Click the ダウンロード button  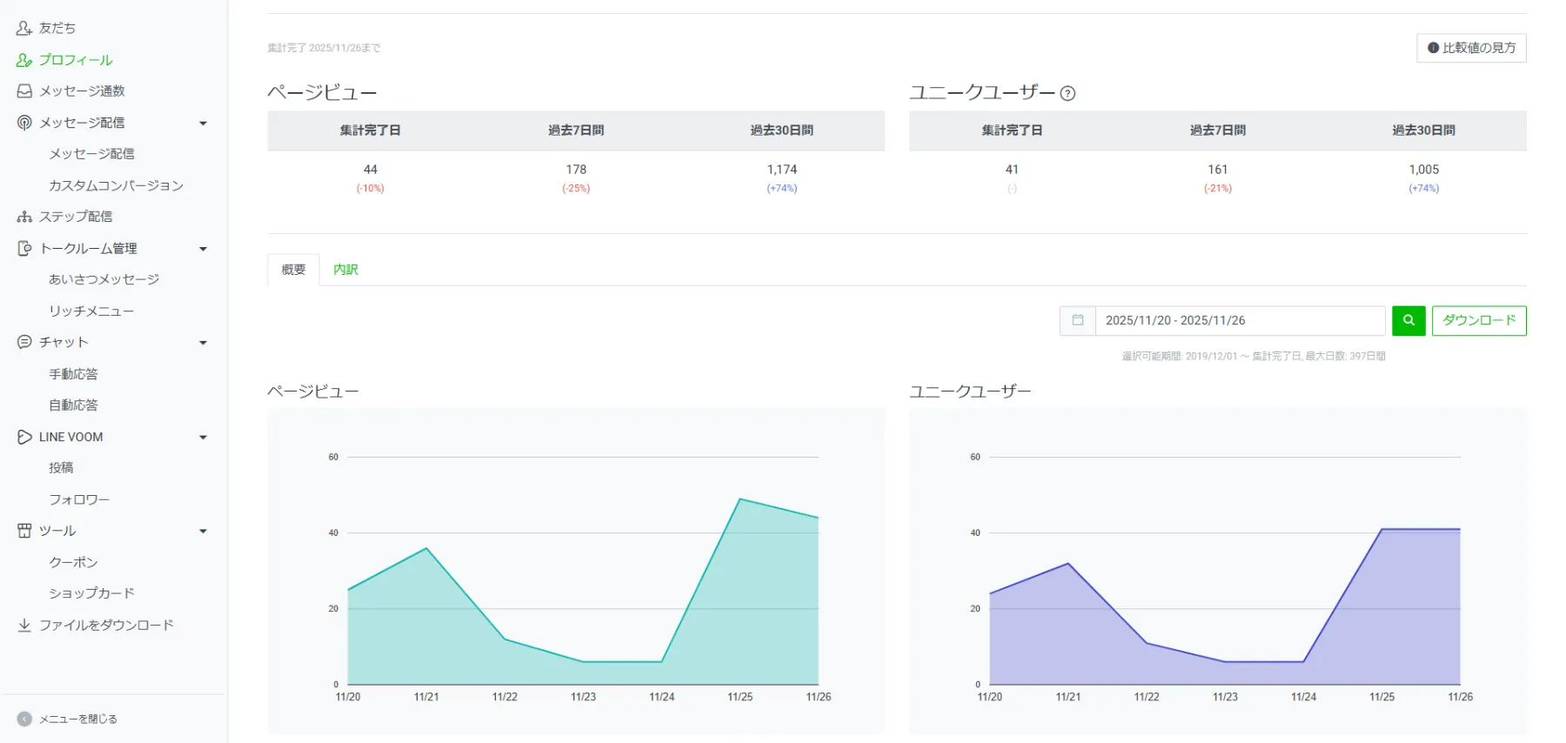[1479, 320]
